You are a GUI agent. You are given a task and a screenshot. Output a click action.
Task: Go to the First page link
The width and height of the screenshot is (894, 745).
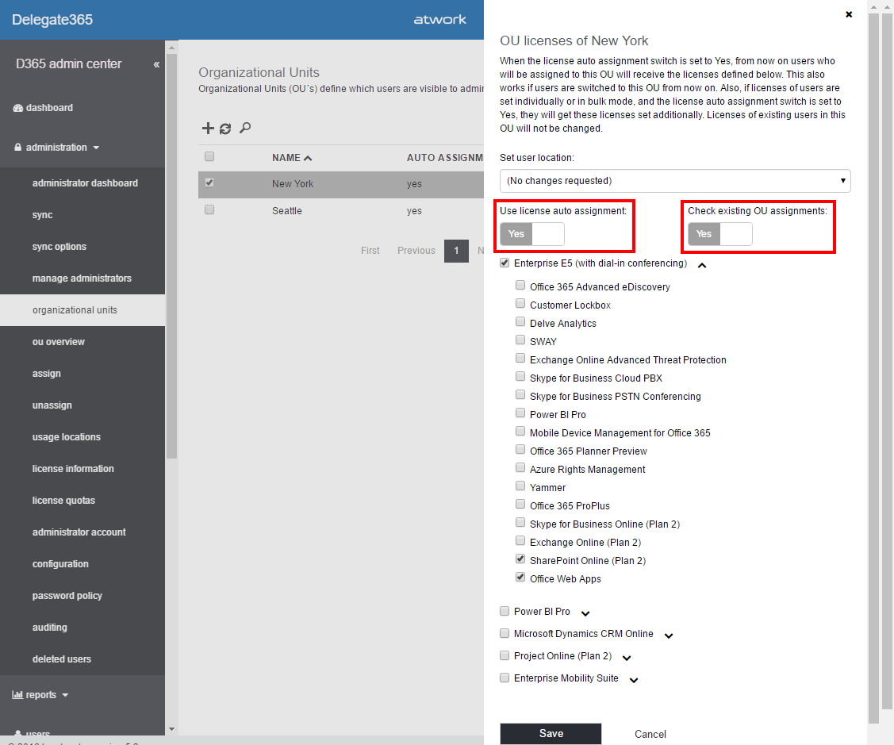point(370,251)
